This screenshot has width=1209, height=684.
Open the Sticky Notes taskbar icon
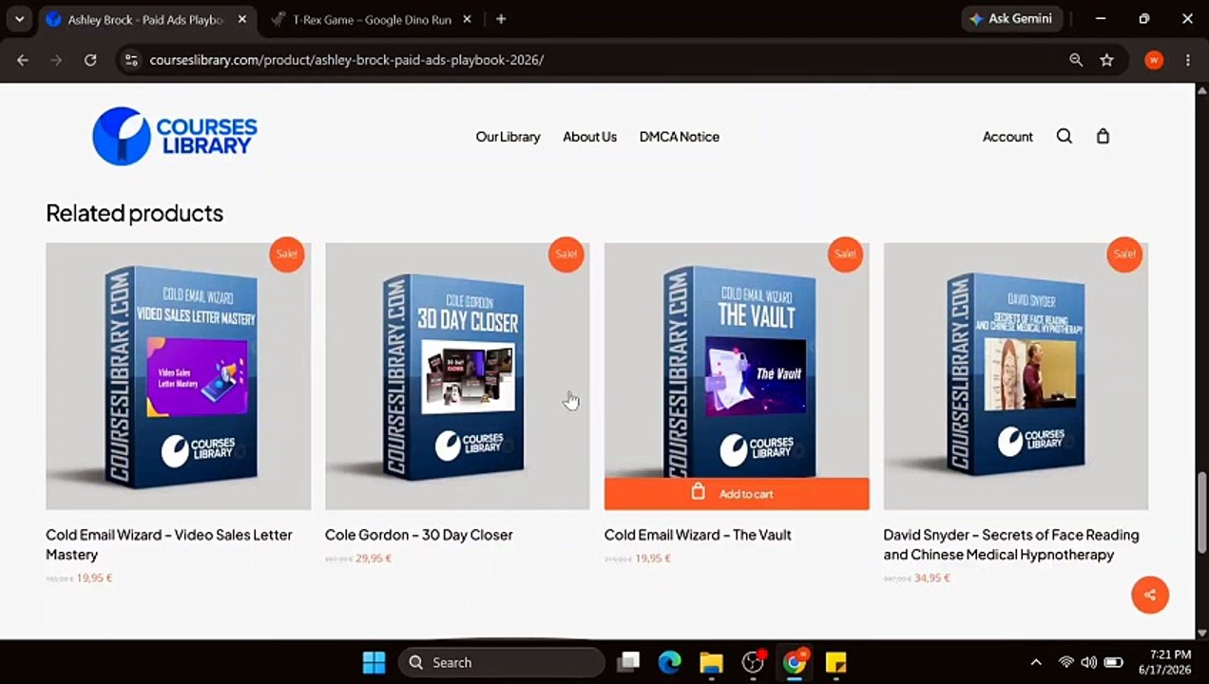835,662
